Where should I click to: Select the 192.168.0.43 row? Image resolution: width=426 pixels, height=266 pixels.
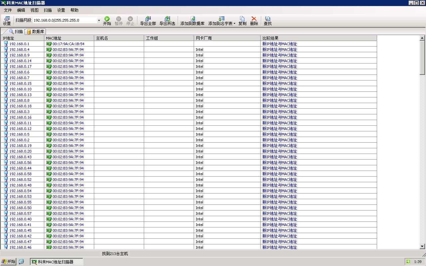coord(20,157)
